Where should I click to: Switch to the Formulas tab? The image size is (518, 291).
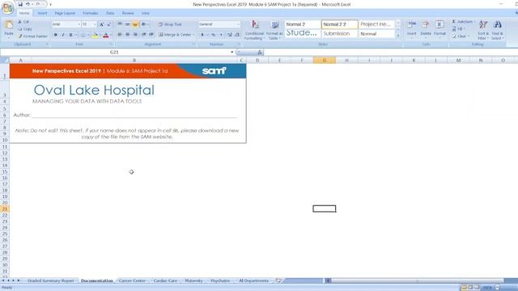91,13
